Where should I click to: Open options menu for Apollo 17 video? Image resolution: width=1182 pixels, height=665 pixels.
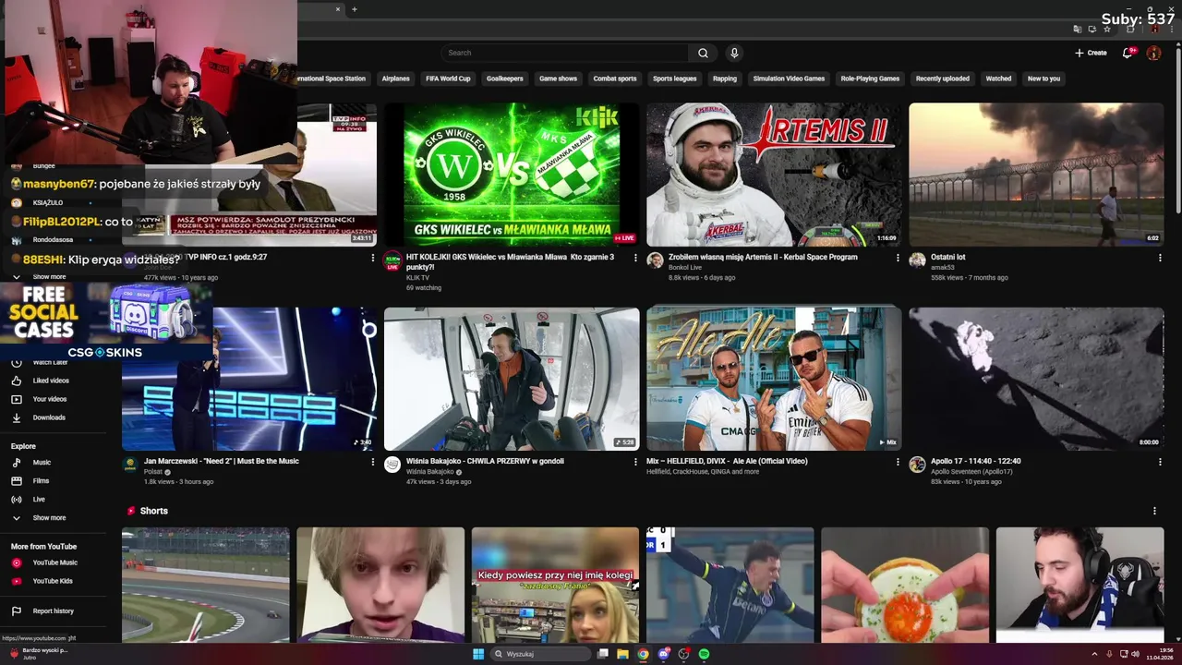(x=1160, y=462)
